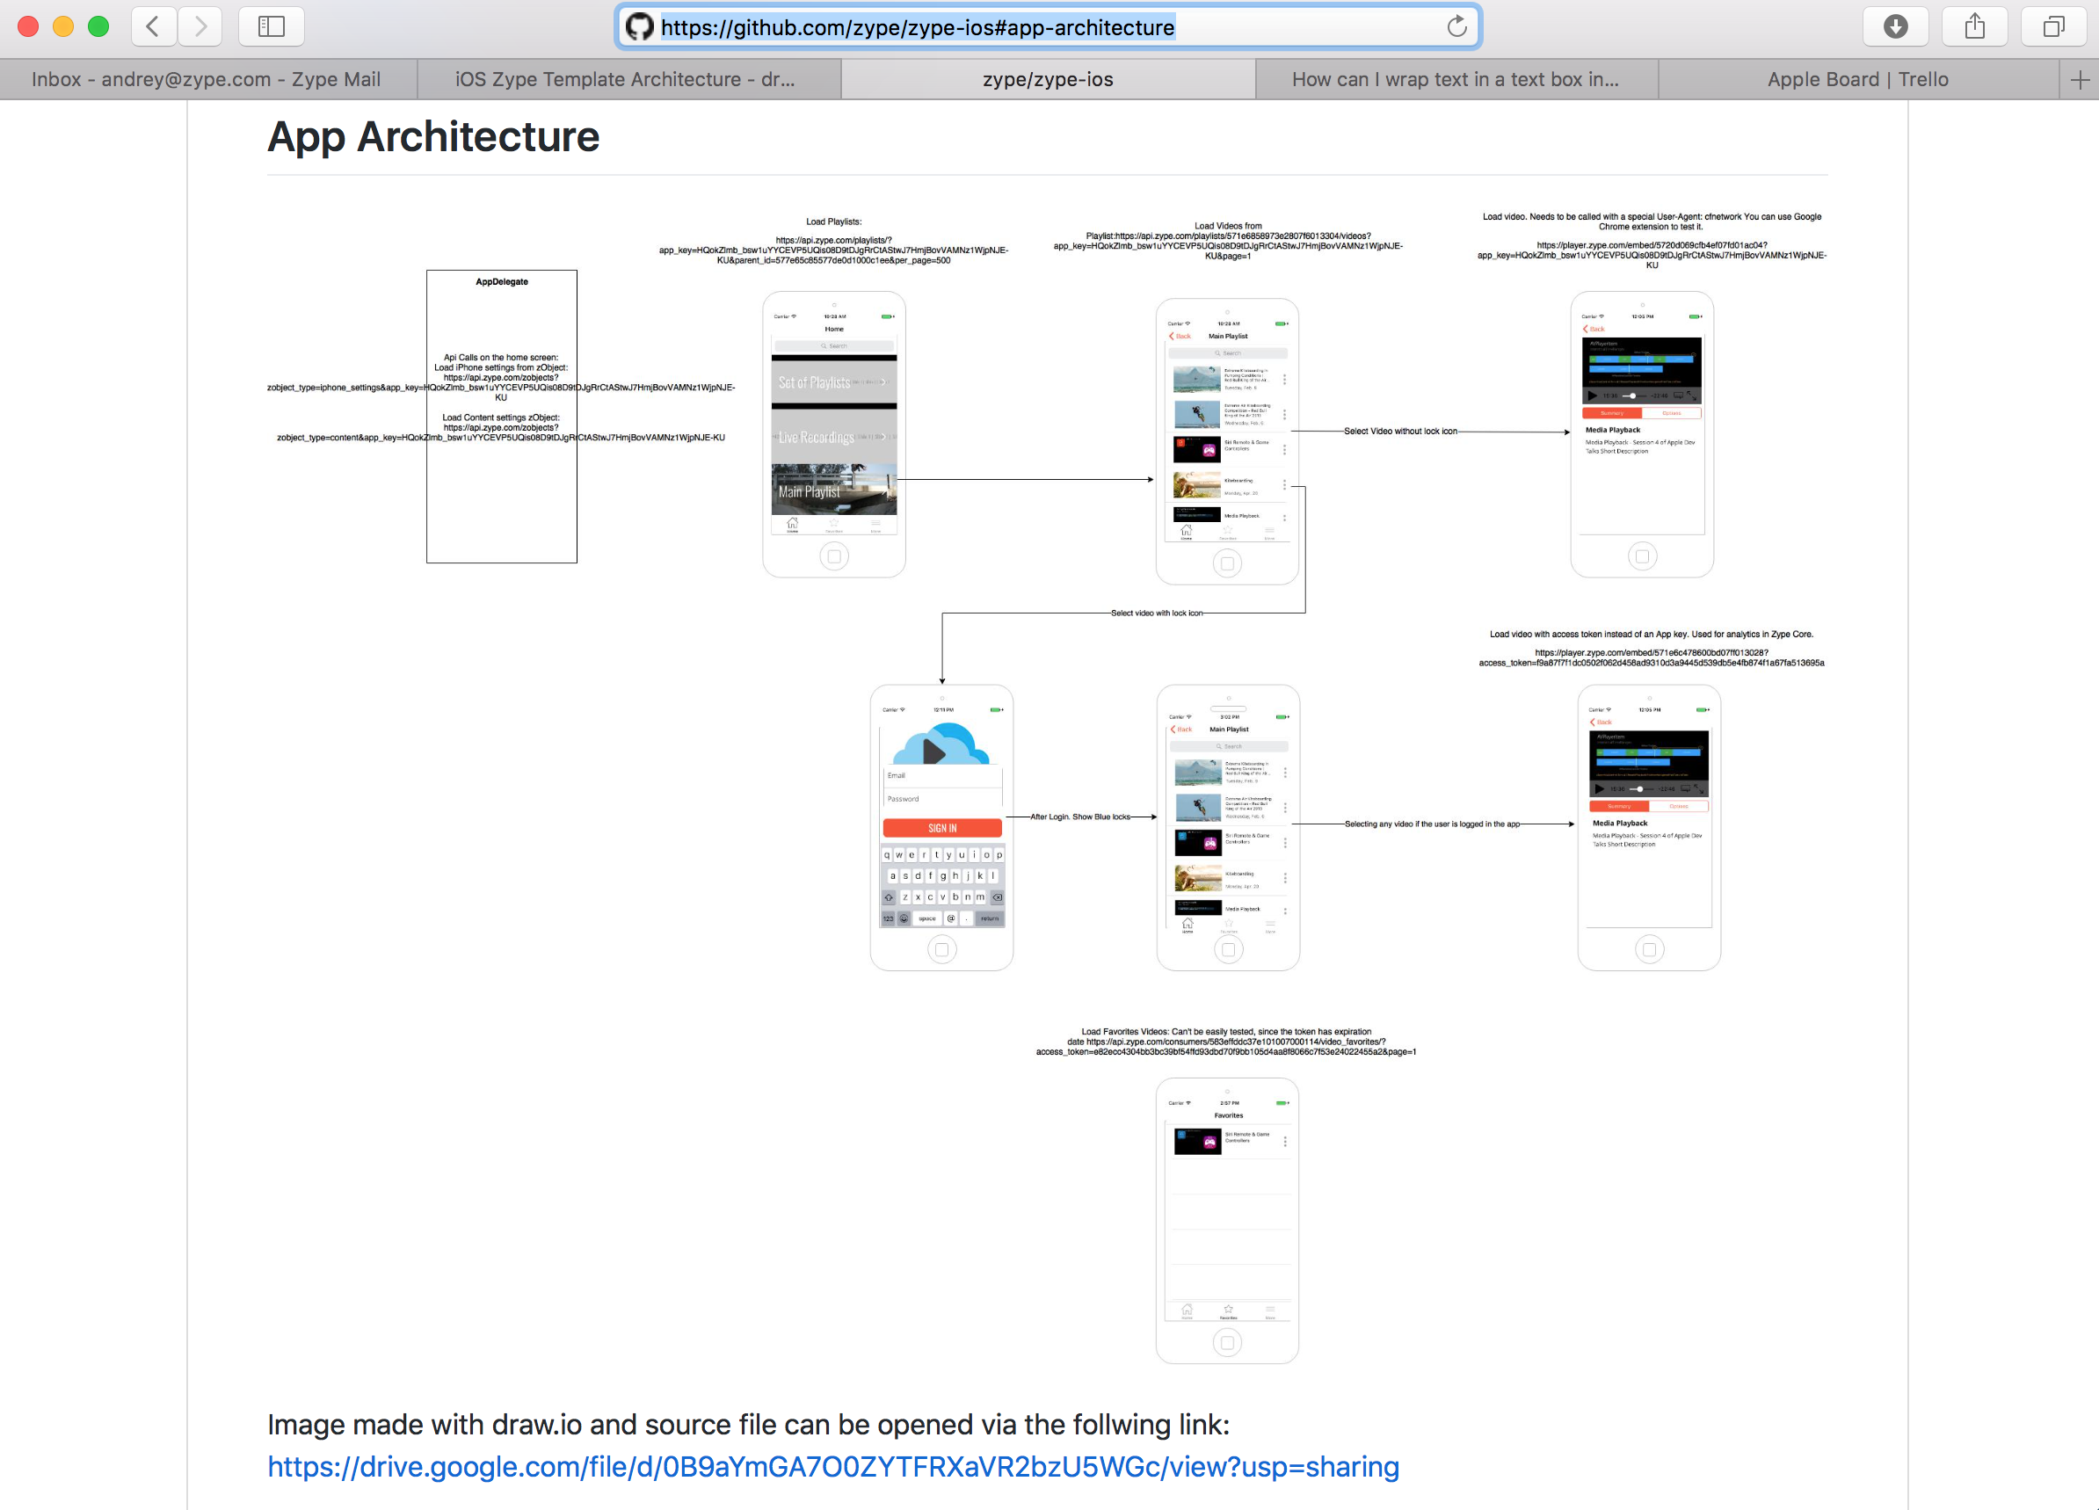
Task: Open the Apple Board Trello tab
Action: [1857, 80]
